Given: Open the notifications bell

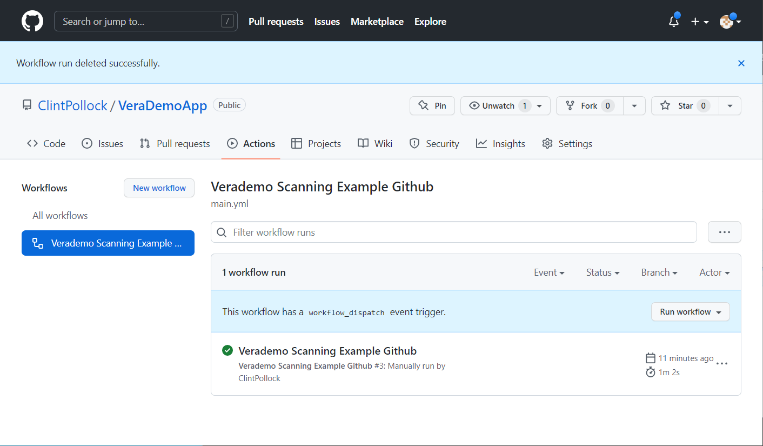Looking at the screenshot, I should coord(673,22).
